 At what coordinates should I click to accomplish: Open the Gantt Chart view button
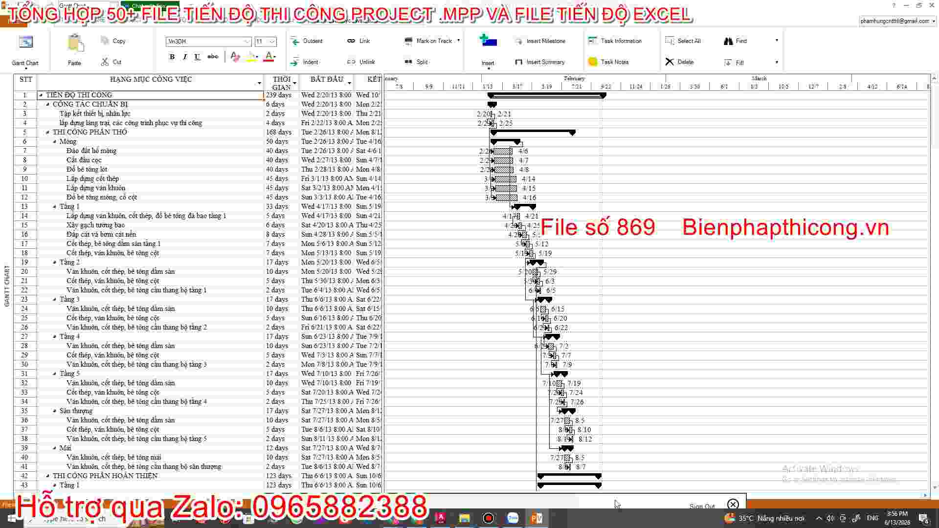(x=25, y=50)
